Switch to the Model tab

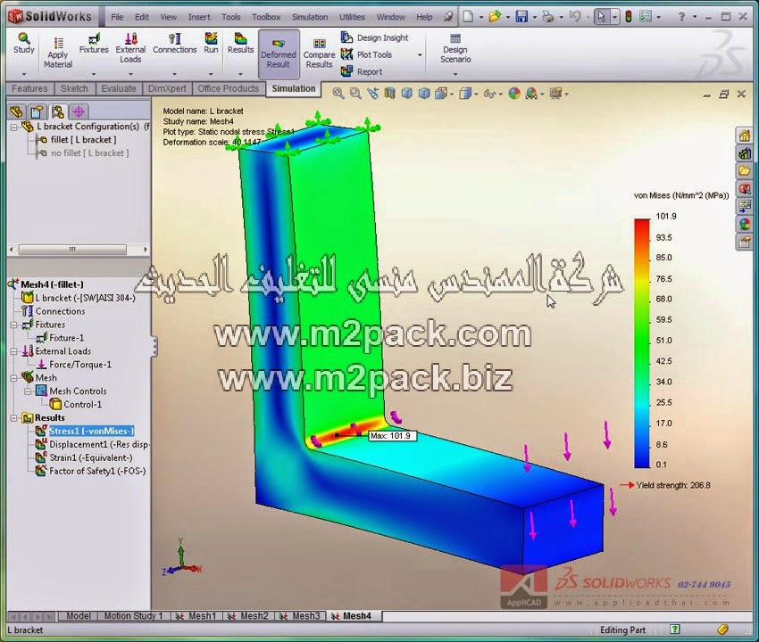tap(78, 616)
